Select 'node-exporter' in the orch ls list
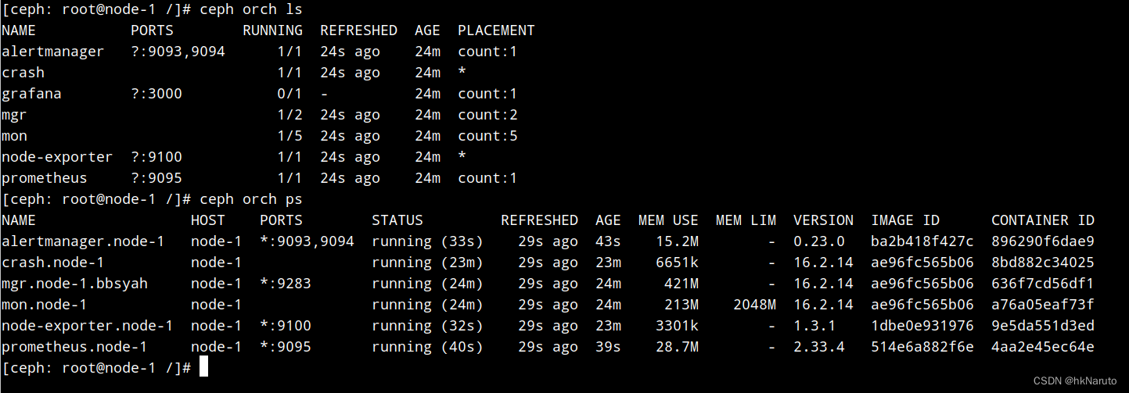The width and height of the screenshot is (1129, 393). 57,157
